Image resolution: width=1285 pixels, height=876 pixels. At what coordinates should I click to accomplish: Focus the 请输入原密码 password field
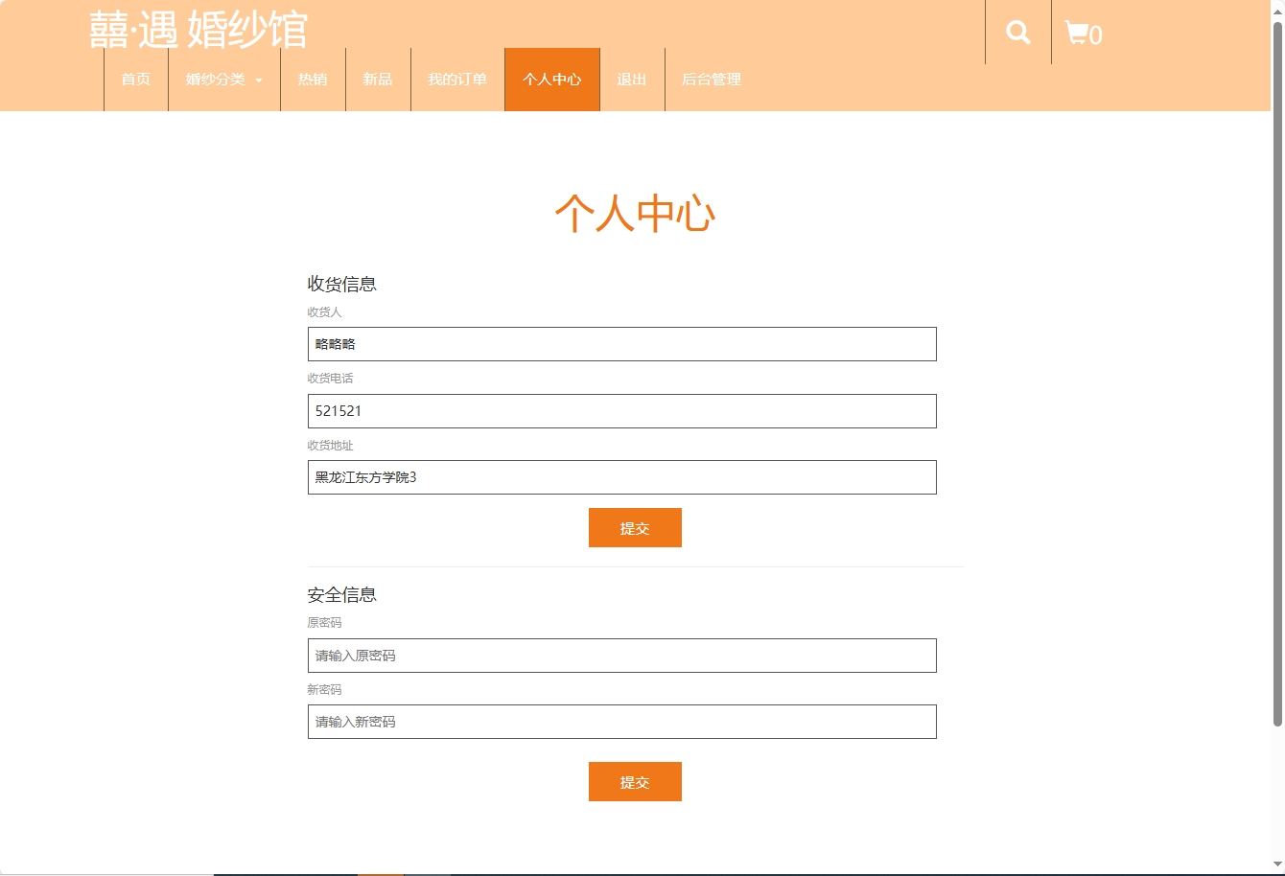[621, 656]
